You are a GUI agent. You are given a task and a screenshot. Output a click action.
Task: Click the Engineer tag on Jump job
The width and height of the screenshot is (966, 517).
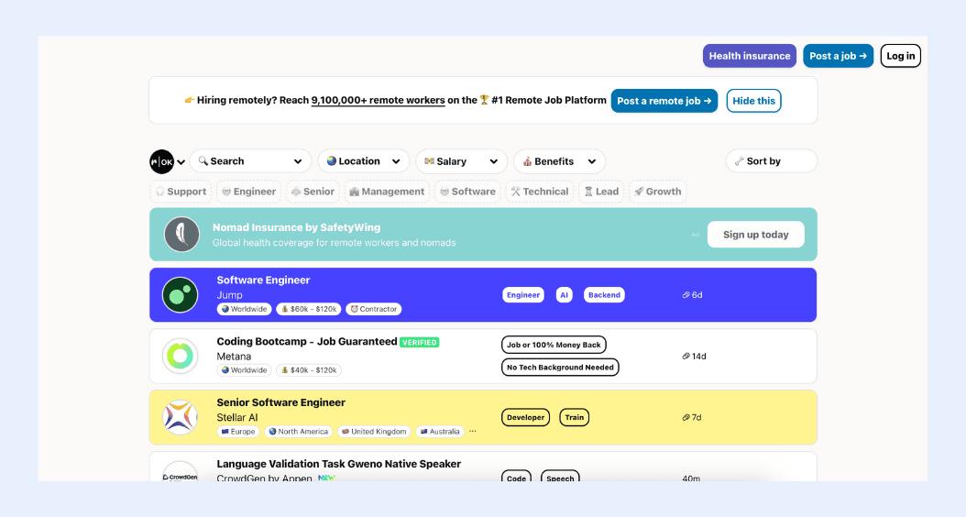(523, 294)
